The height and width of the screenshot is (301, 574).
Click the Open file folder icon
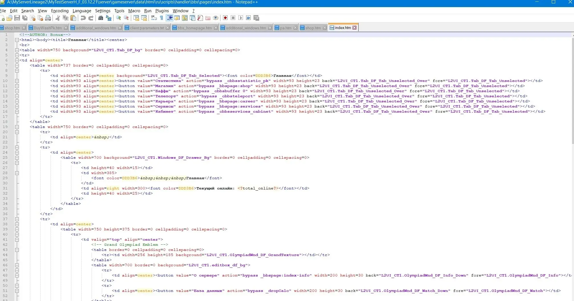click(x=9, y=18)
